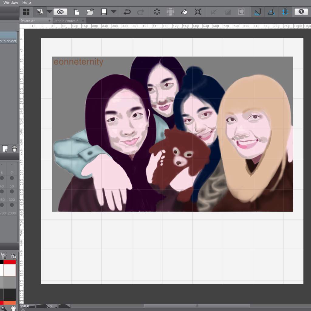The image size is (311, 311).
Task: Toggle Snap to Ruler
Action: (x=258, y=12)
